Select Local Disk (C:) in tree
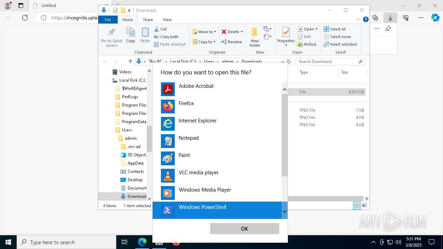This screenshot has width=443, height=249. pos(128,80)
